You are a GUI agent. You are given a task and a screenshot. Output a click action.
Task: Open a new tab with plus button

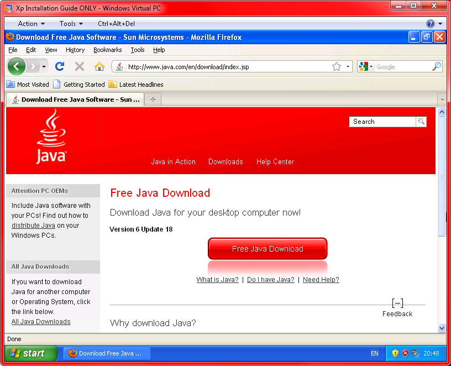pos(153,100)
